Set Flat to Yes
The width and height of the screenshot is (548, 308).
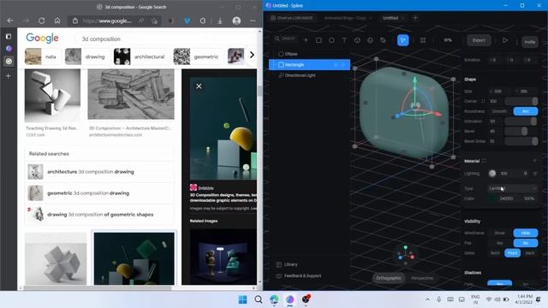(499, 243)
